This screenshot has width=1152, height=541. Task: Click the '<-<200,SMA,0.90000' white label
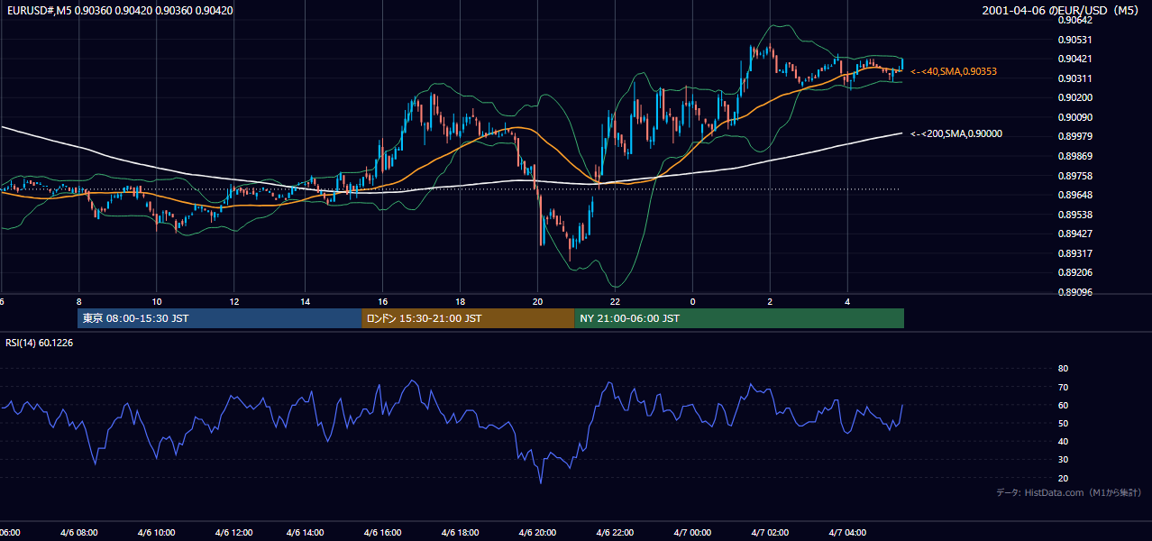click(x=956, y=133)
